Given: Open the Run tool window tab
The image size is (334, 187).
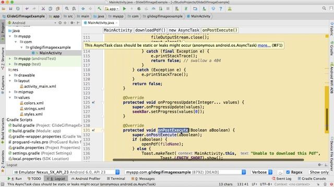Looking at the screenshot, I should [15, 179].
